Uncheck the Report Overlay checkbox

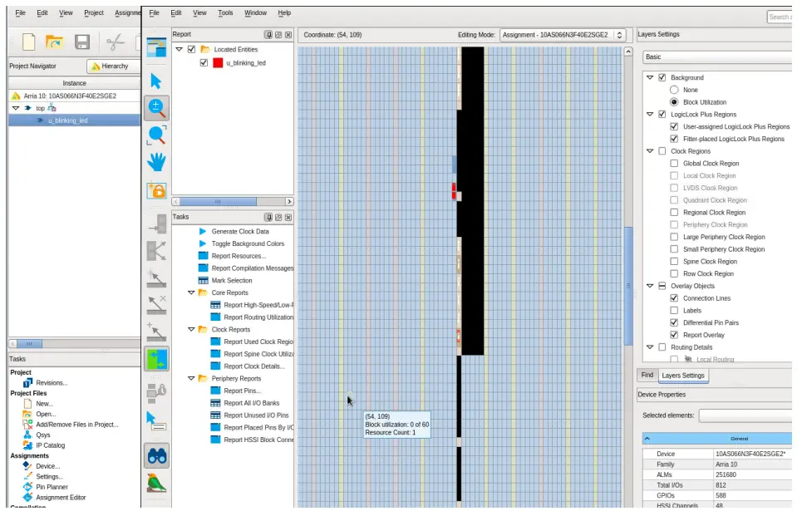pos(674,335)
